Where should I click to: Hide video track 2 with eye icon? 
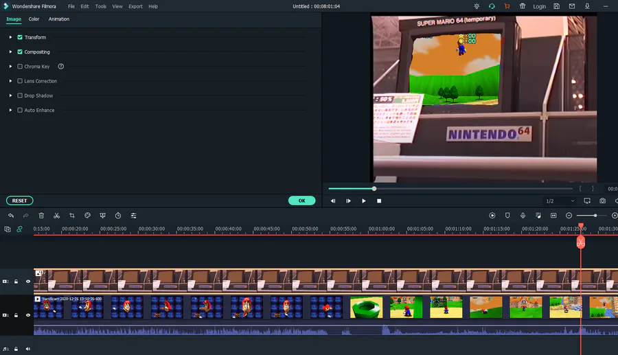(x=28, y=282)
